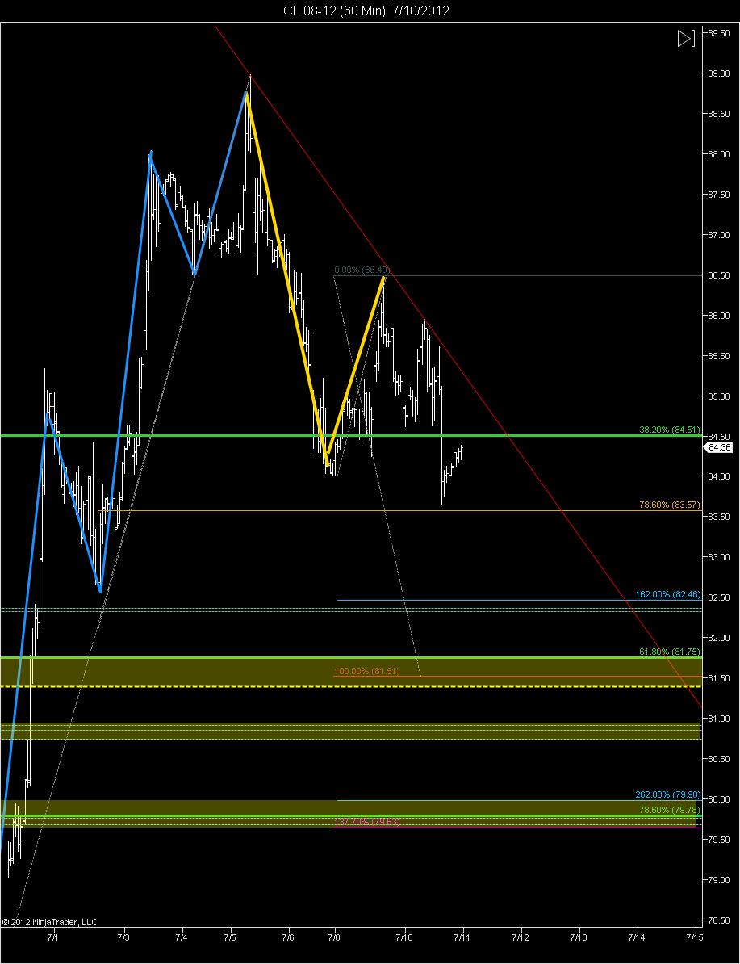
Task: Click the 79.00 price axis label
Action: pos(719,880)
